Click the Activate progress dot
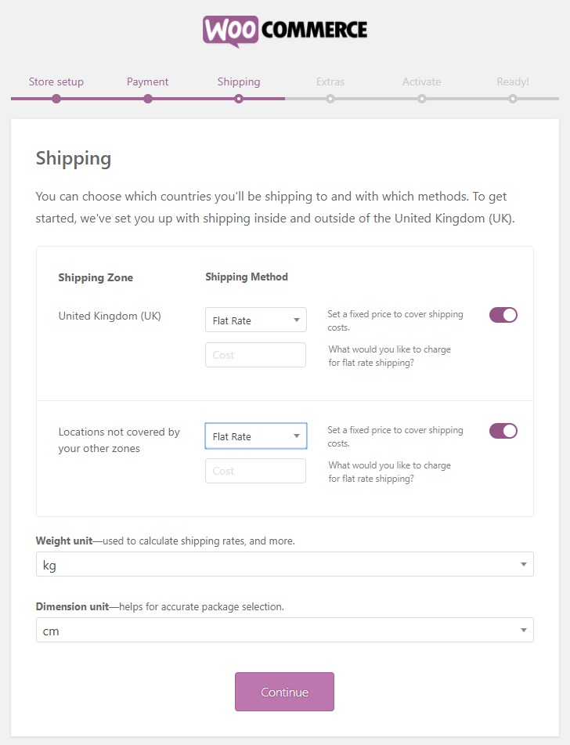The height and width of the screenshot is (745, 570). click(x=421, y=99)
